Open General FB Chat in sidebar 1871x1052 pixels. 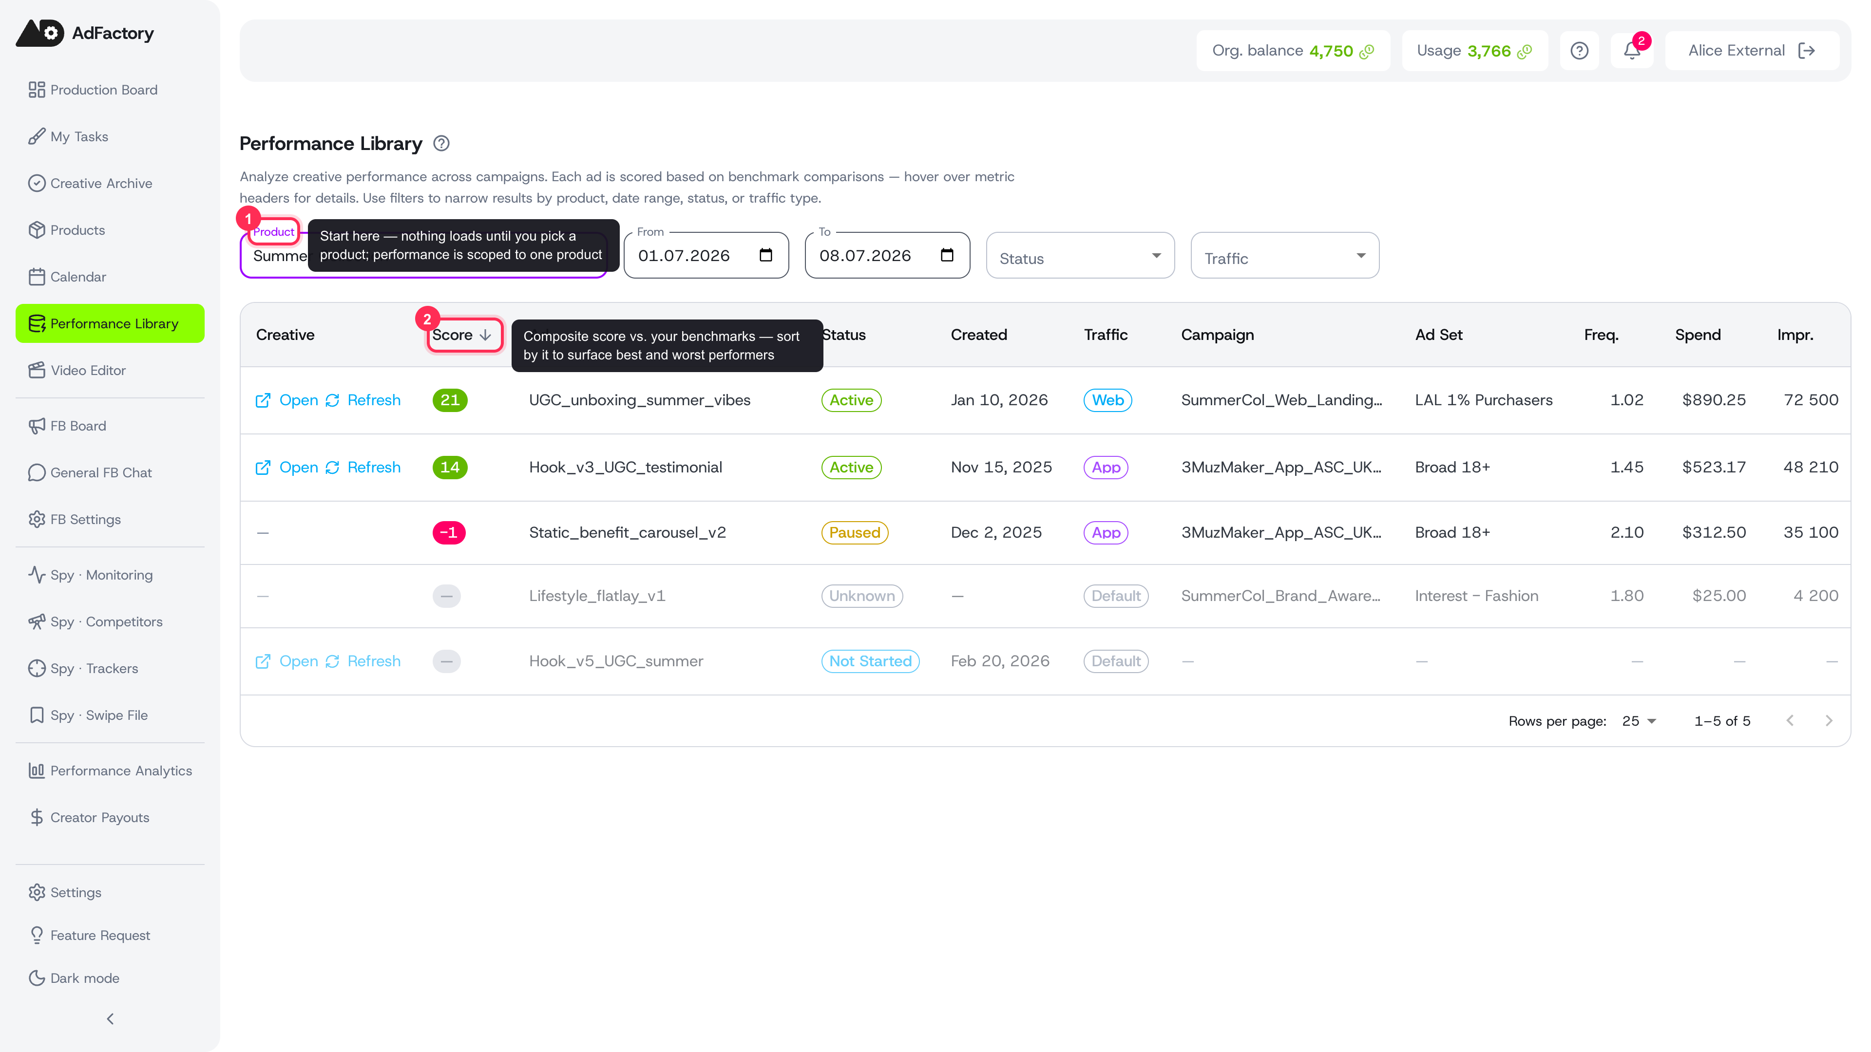pos(110,472)
